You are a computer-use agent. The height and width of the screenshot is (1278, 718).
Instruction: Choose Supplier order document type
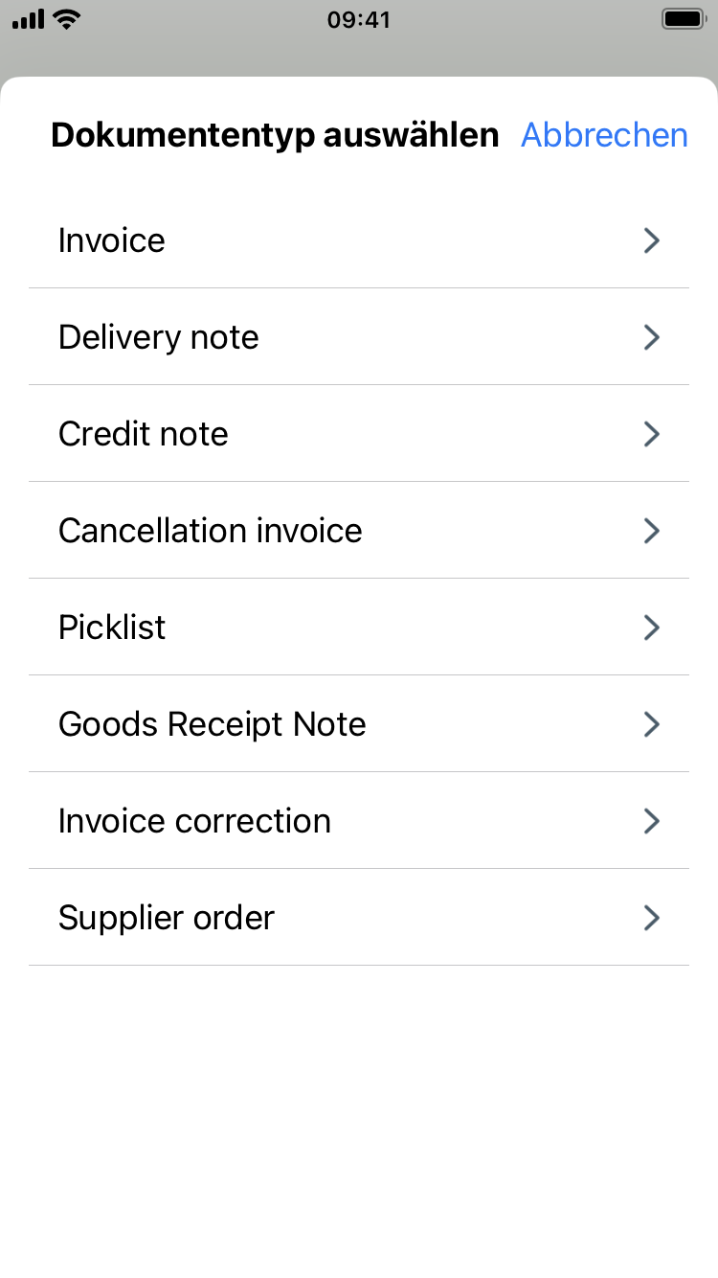pyautogui.click(x=167, y=918)
